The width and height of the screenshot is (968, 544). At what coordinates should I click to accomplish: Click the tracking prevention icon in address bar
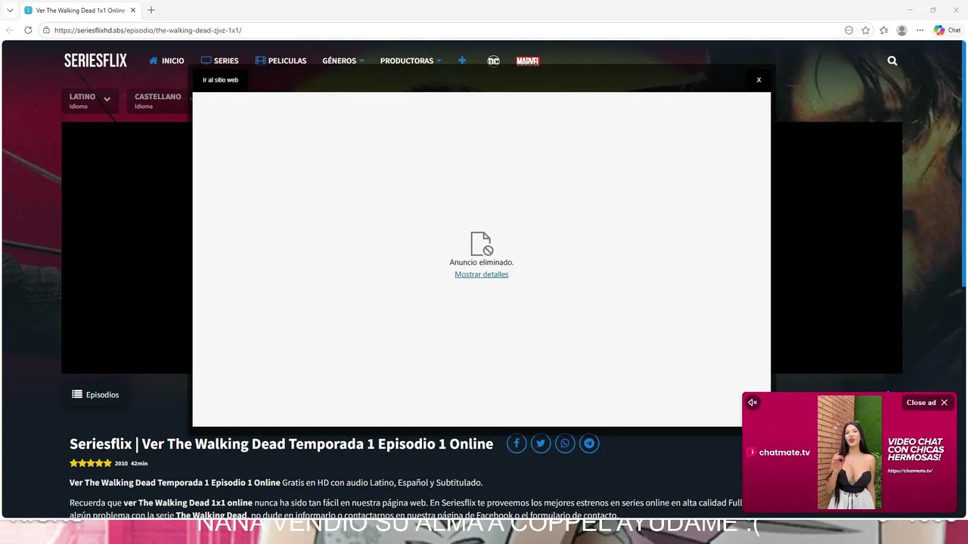click(x=849, y=30)
